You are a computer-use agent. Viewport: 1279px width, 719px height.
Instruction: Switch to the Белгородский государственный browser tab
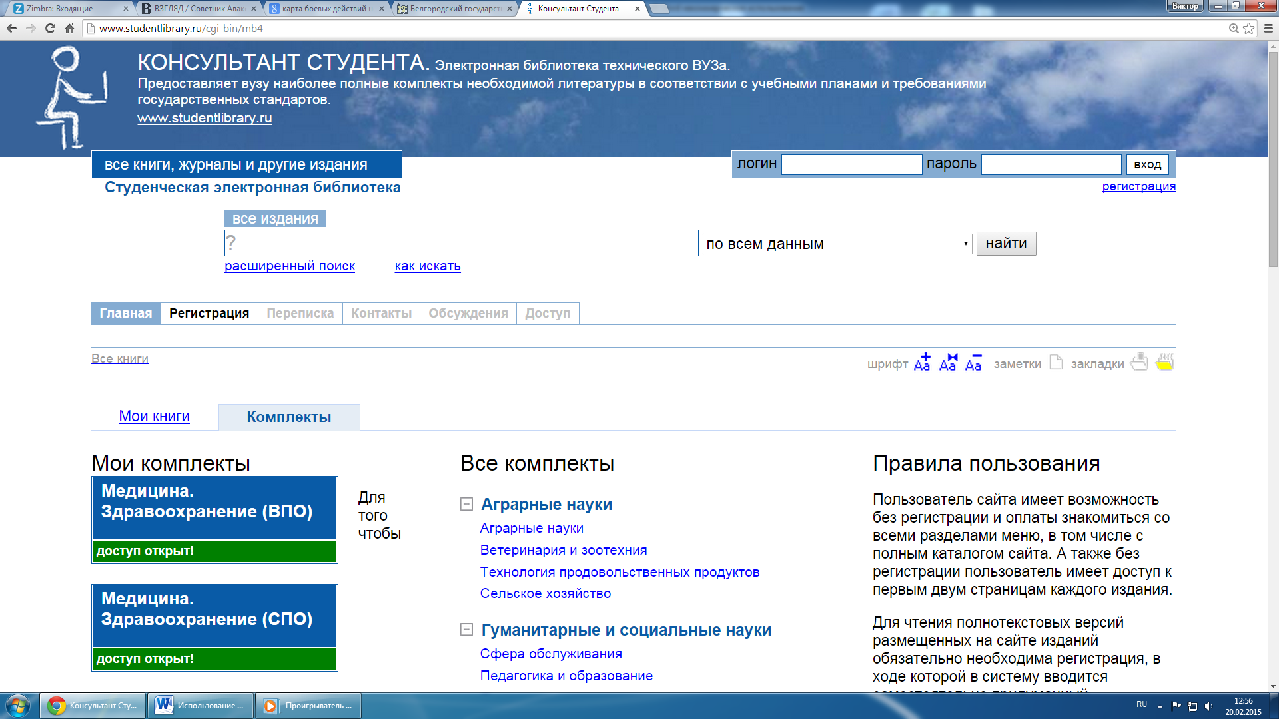(x=456, y=9)
